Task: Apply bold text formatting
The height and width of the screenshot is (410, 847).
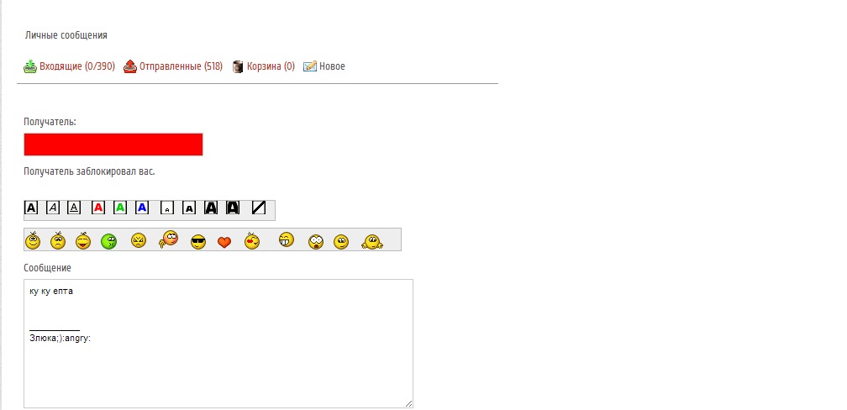Action: (31, 208)
